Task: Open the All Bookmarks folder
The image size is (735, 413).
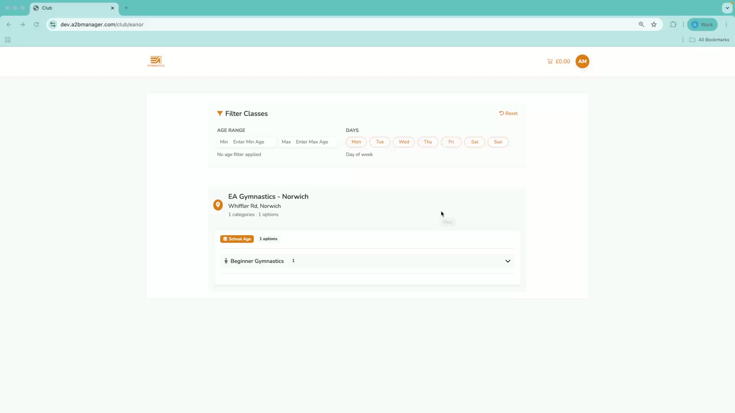Action: (709, 40)
